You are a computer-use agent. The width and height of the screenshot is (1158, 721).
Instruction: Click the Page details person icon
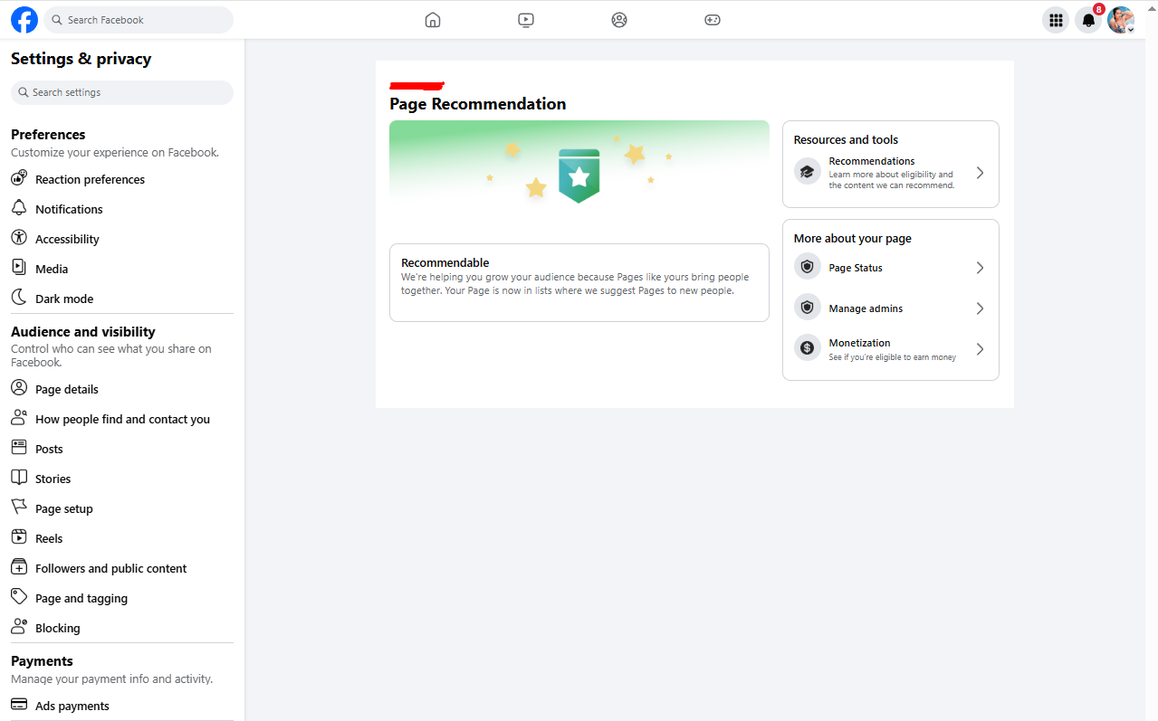click(x=19, y=388)
